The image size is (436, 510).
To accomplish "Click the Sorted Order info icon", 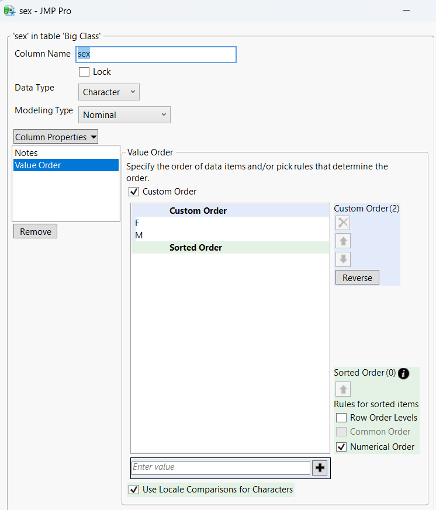I will point(404,373).
